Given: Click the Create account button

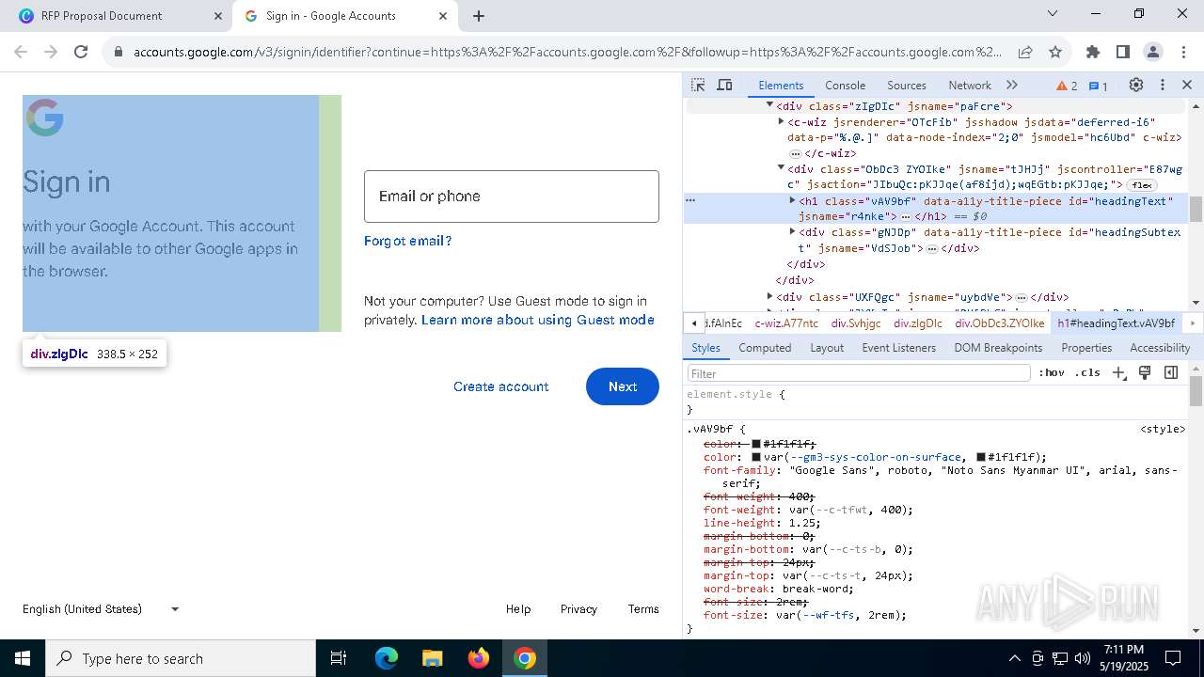Looking at the screenshot, I should [500, 386].
